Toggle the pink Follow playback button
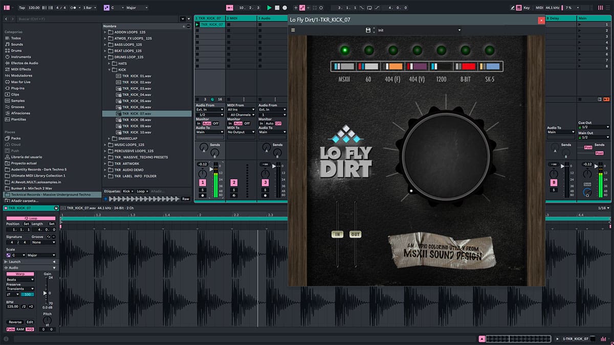Screen dimensions: 614x345 tap(229, 8)
